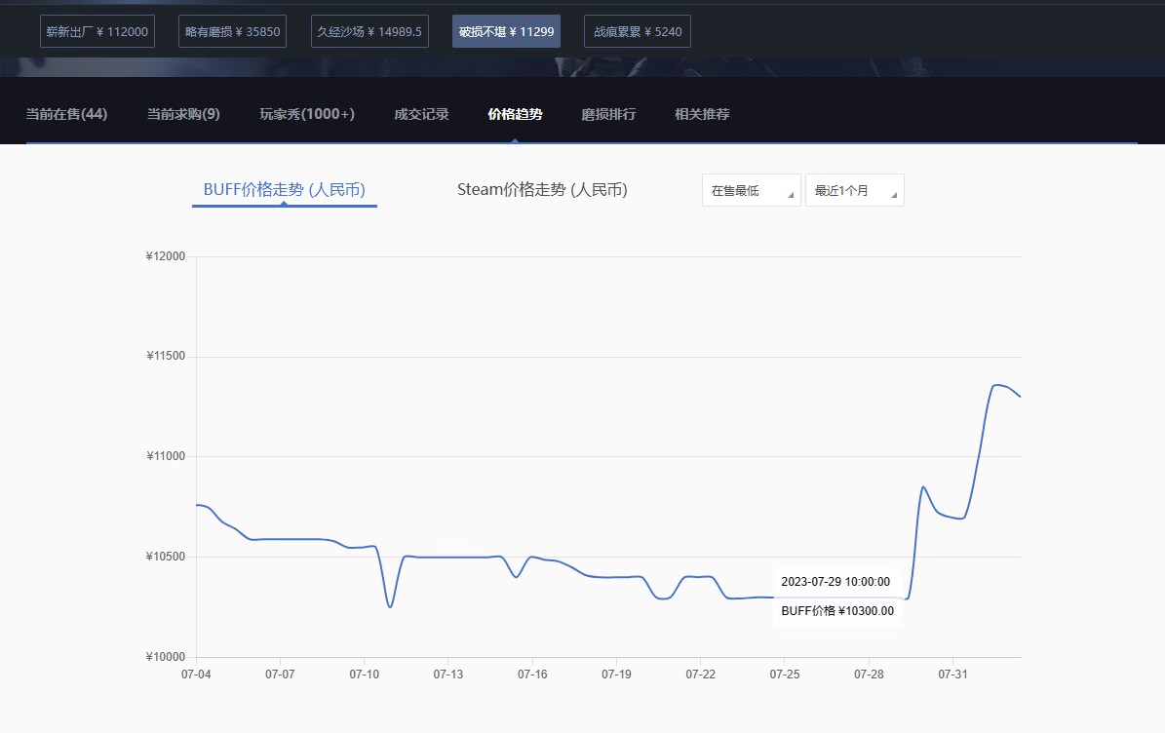
Task: Show Steam价格走势 (人民币) chart
Action: 542,189
